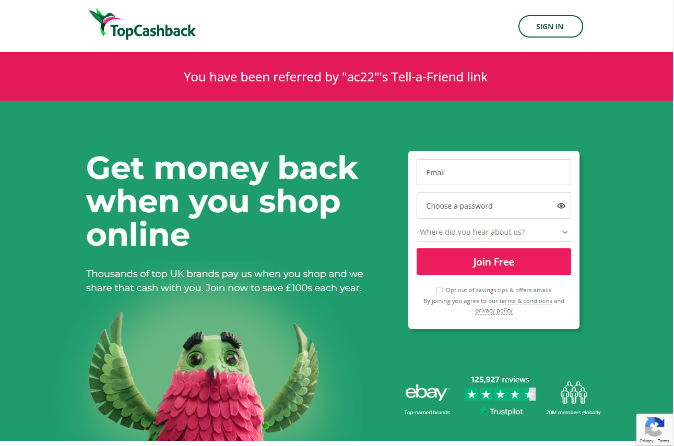674x446 pixels.
Task: Show password using the eye icon
Action: coord(561,206)
